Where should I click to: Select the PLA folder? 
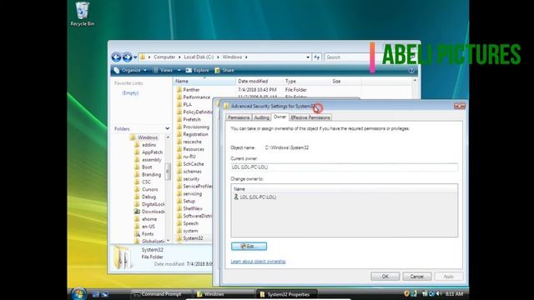184,105
